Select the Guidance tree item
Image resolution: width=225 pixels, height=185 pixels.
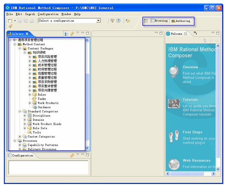pos(44,107)
